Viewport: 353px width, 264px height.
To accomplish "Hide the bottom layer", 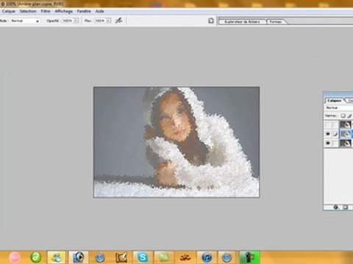I will pyautogui.click(x=328, y=143).
